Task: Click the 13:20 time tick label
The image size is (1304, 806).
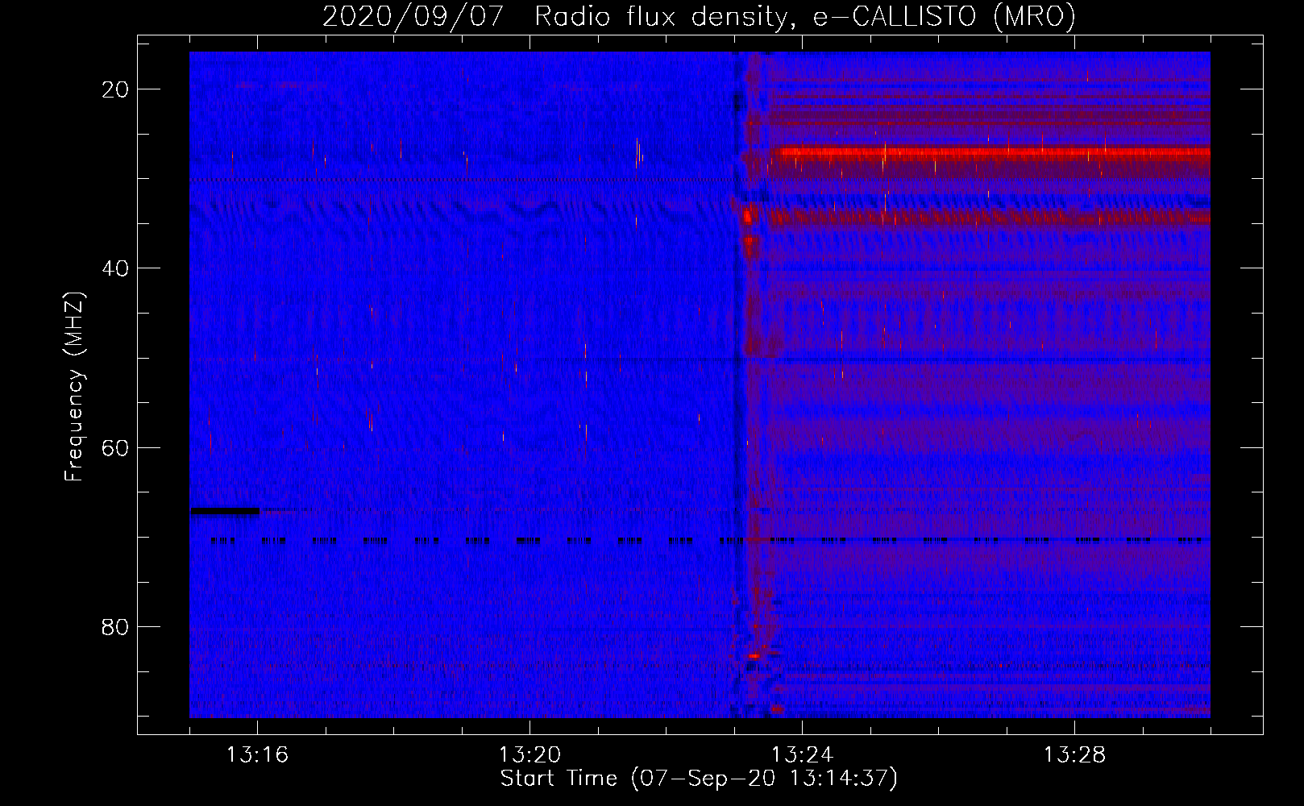Action: pos(529,755)
